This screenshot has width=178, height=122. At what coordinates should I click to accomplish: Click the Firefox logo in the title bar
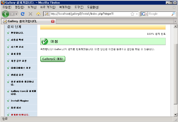click(x=3, y=3)
